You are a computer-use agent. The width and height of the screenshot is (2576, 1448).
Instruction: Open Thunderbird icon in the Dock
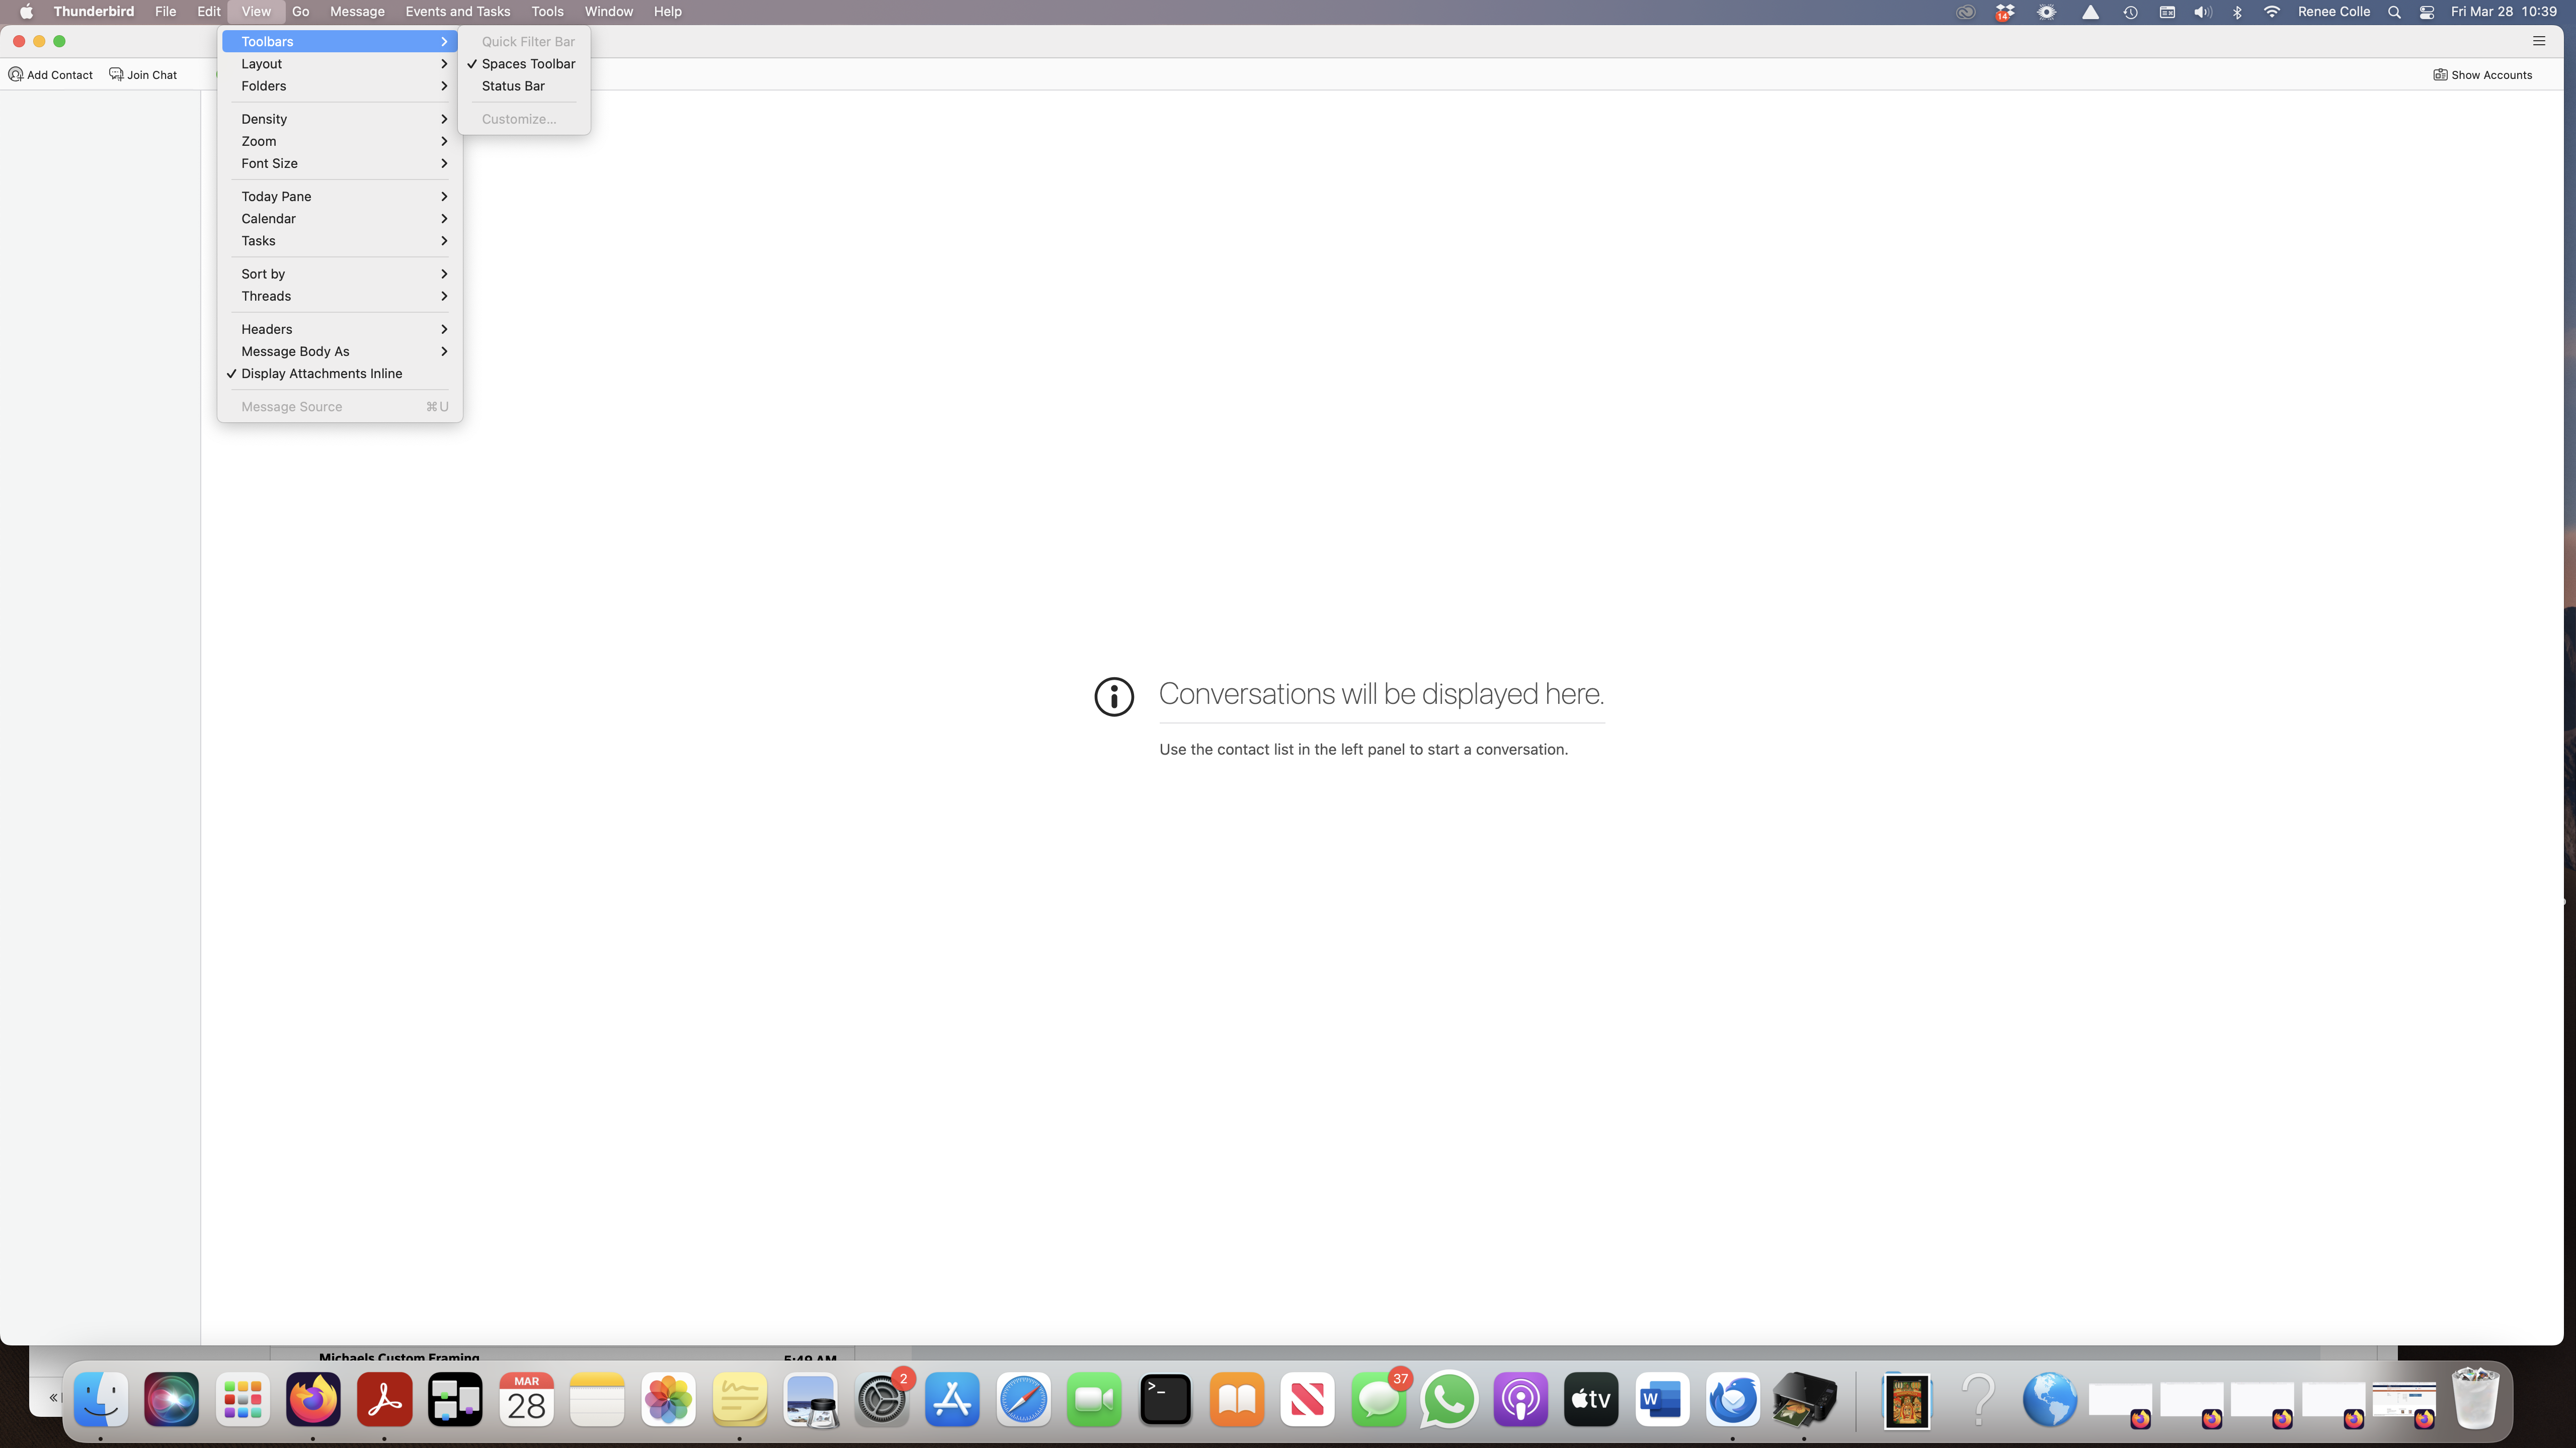coord(1733,1400)
